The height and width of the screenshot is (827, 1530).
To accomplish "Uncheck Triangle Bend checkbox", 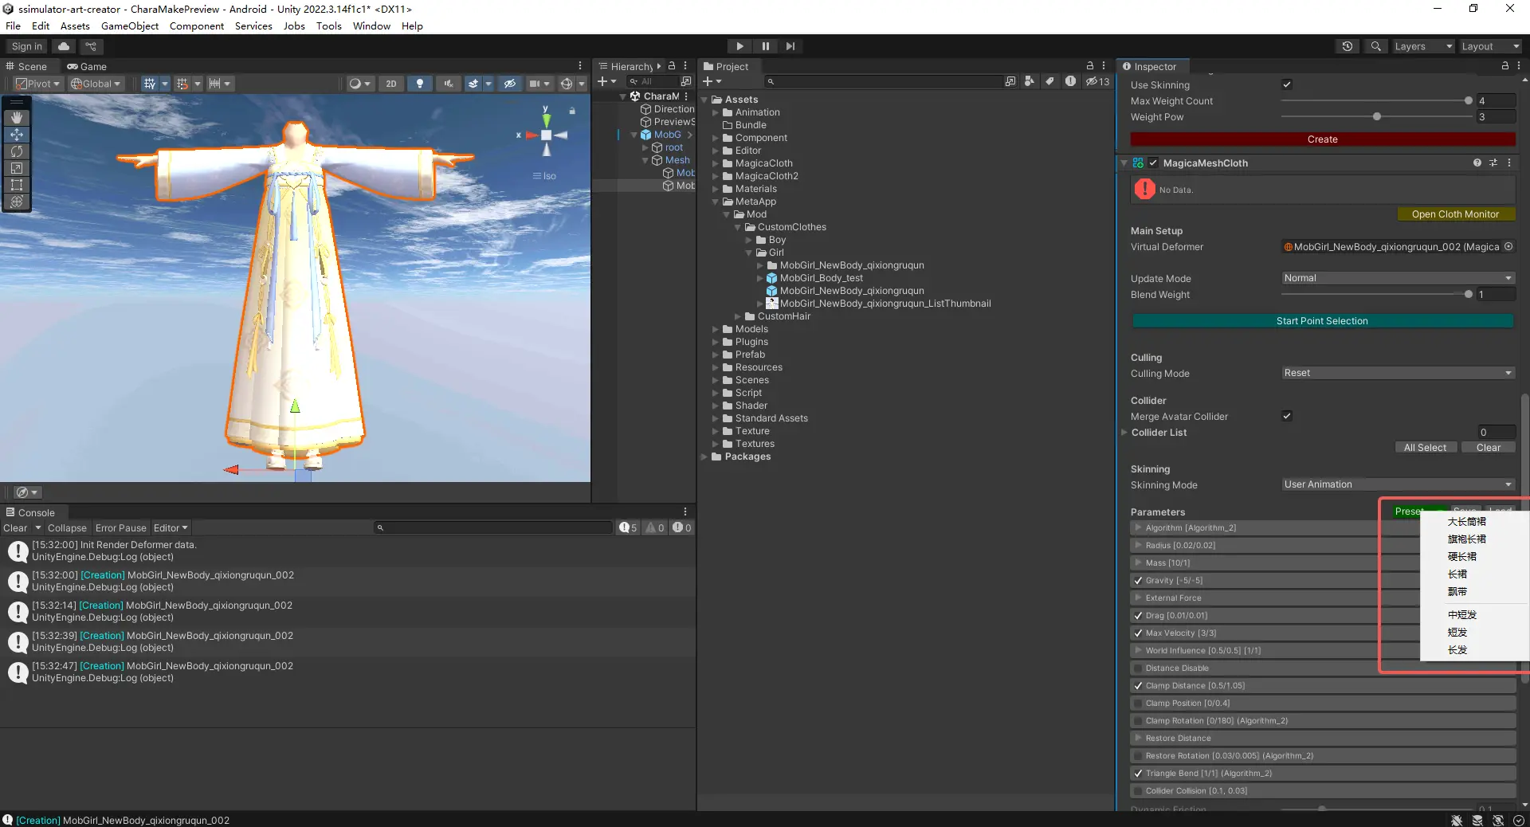I will (1138, 774).
